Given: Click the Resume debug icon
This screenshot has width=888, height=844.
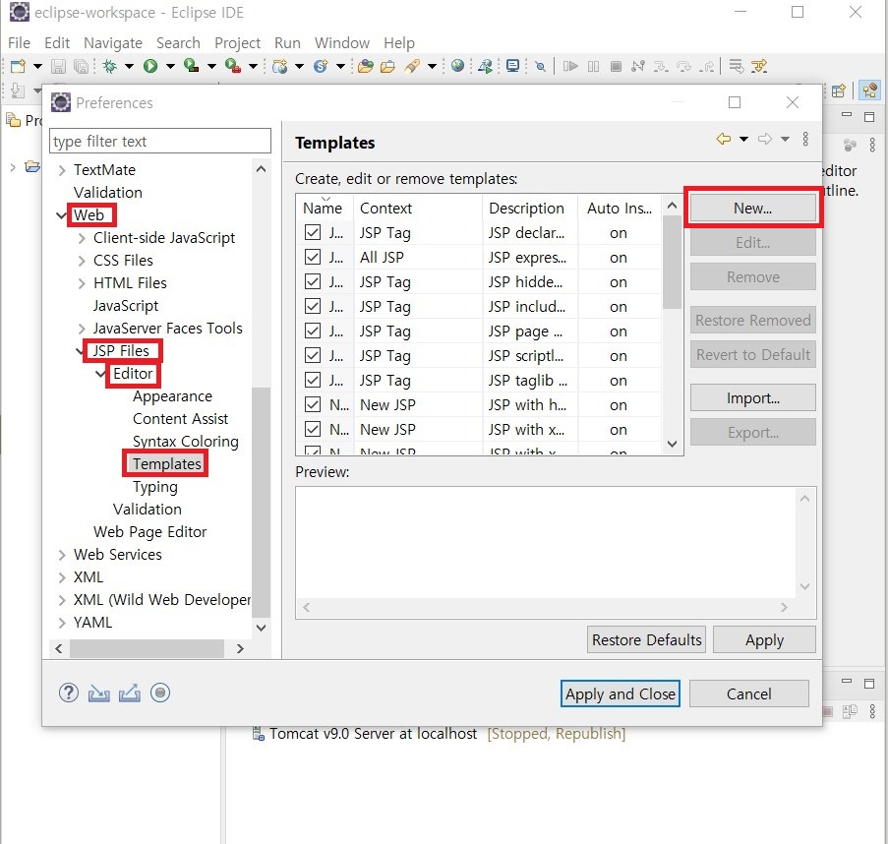Looking at the screenshot, I should [x=570, y=66].
